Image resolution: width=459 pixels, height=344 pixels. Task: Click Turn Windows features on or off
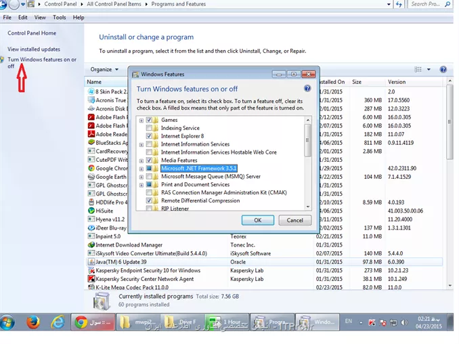pyautogui.click(x=42, y=63)
